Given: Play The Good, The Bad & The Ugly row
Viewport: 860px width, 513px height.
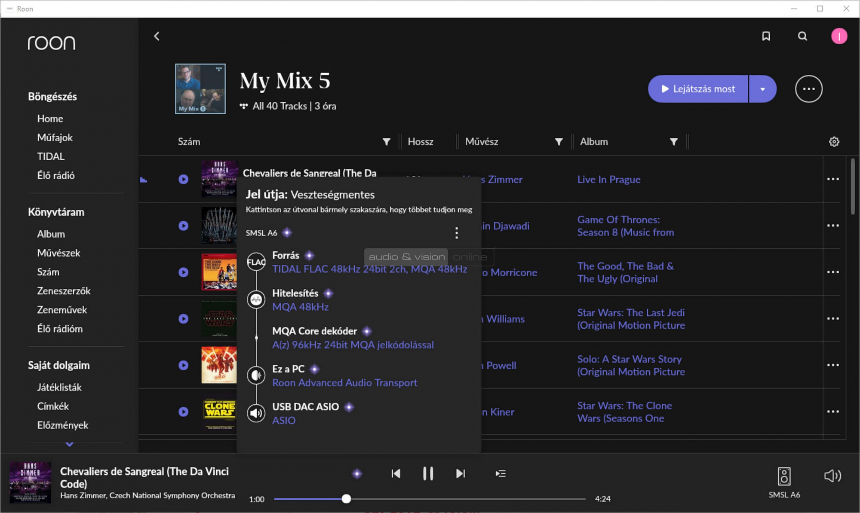Looking at the screenshot, I should pyautogui.click(x=184, y=272).
